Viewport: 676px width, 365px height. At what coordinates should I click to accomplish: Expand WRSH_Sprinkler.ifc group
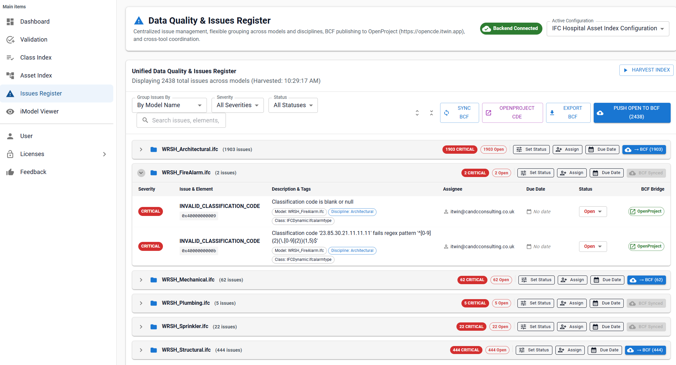[x=141, y=327]
